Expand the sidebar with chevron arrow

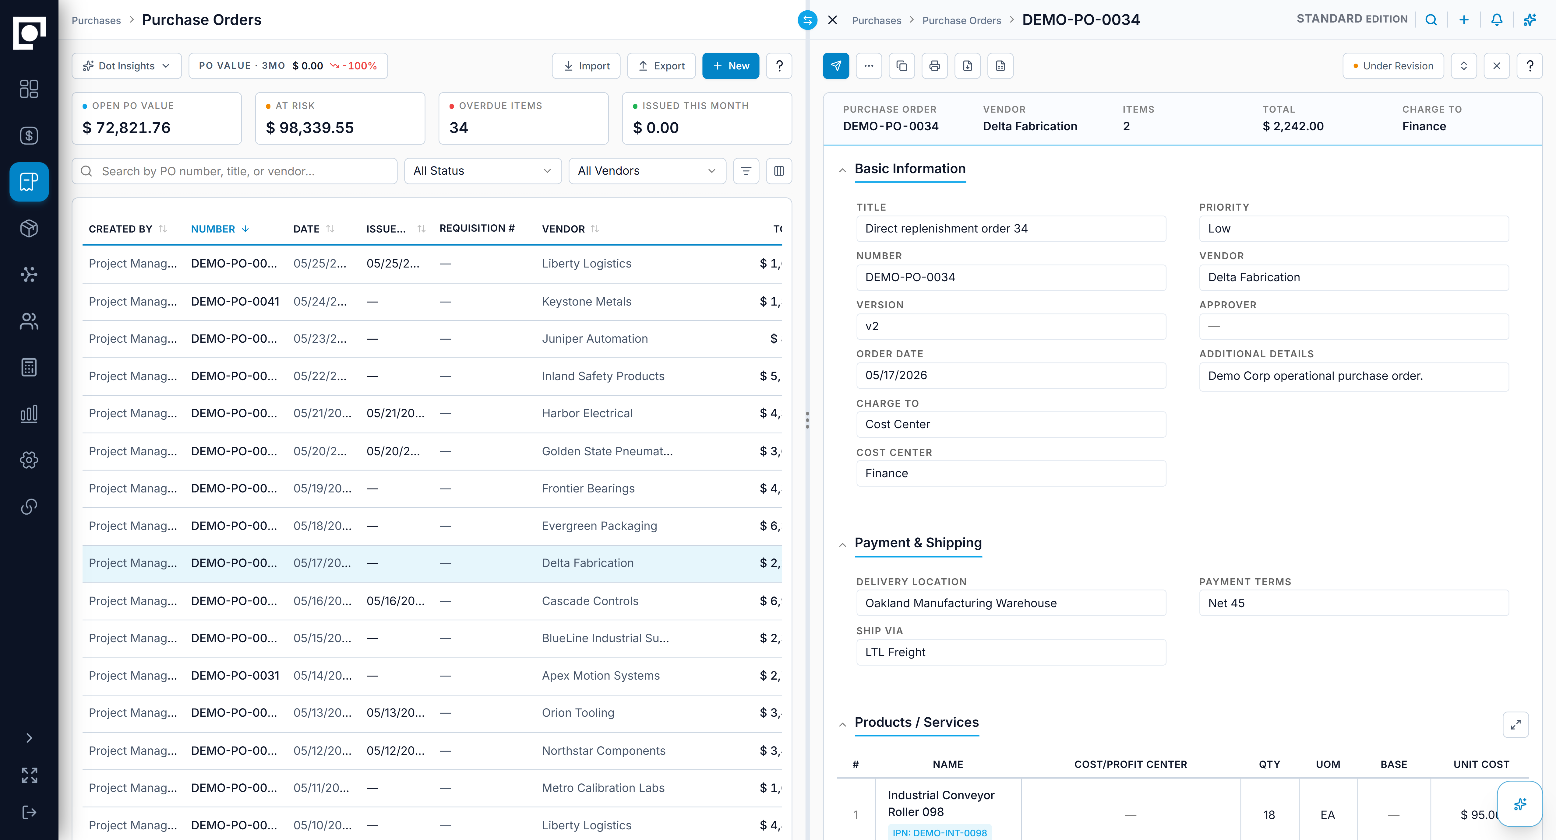[x=29, y=738]
